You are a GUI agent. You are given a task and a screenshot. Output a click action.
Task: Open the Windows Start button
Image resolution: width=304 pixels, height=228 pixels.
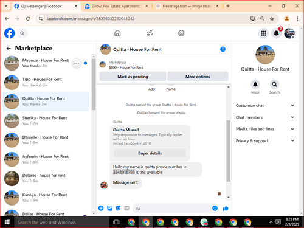pos(7,223)
